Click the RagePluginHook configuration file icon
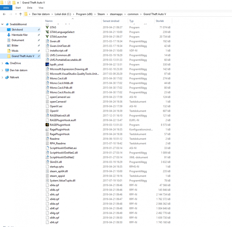The width and height of the screenshot is (232, 227). pyautogui.click(x=47, y=130)
